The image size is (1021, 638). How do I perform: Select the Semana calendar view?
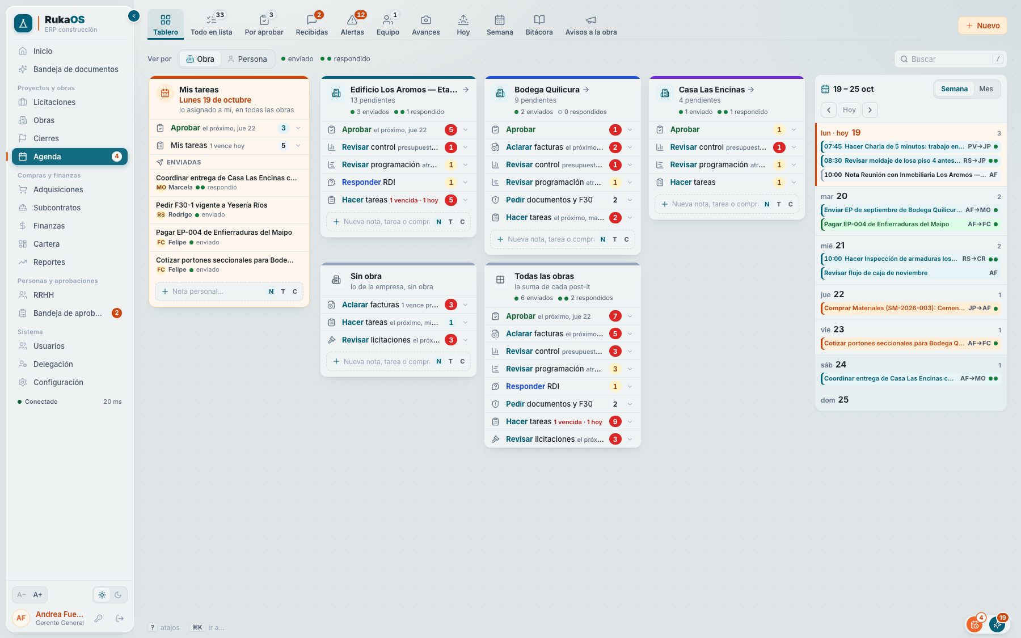(954, 89)
